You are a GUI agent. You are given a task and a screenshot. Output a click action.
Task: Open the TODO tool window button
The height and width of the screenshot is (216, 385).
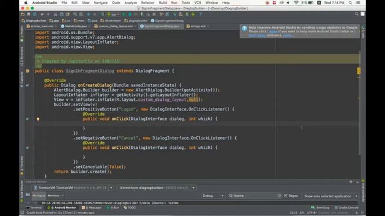130,208
